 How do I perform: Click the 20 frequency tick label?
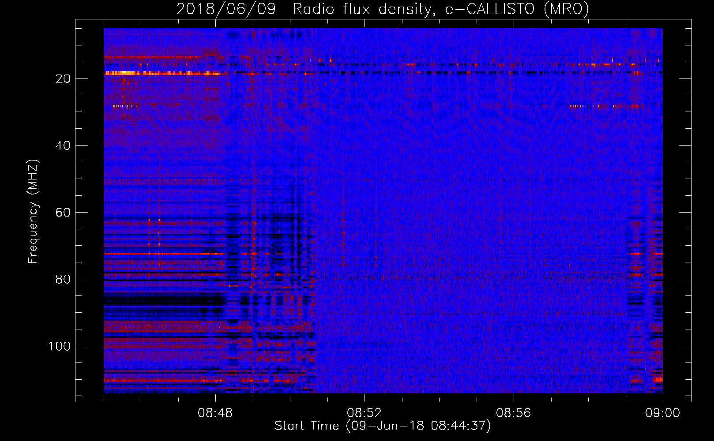click(x=64, y=79)
